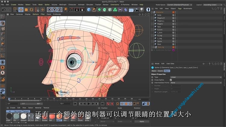Open the Layout dropdown
The height and width of the screenshot is (127, 226).
(213, 5)
